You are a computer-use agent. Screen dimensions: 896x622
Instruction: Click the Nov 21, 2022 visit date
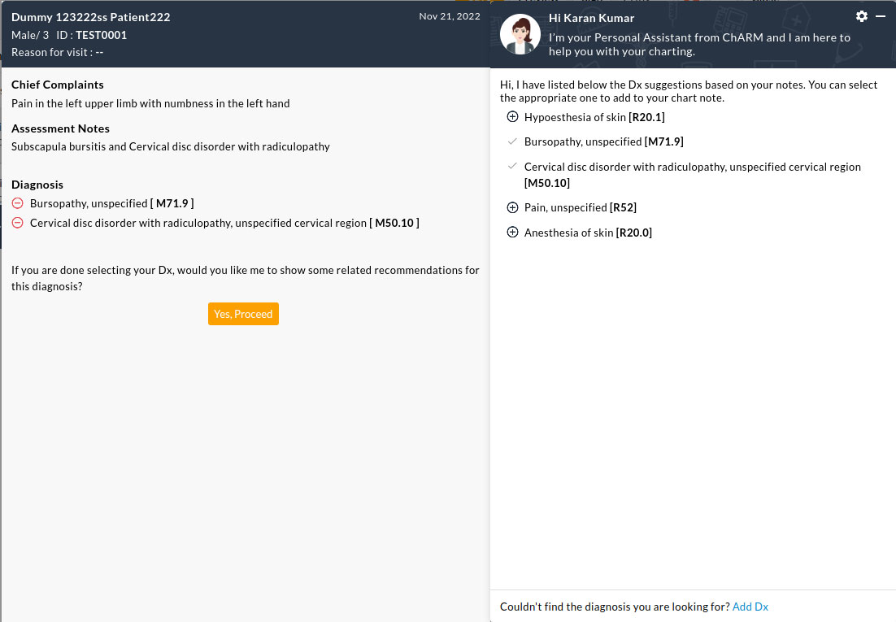coord(450,16)
